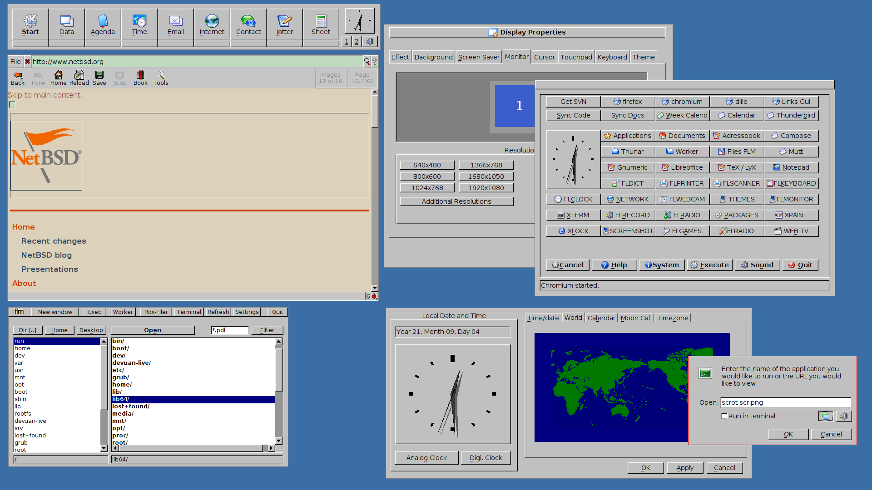Viewport: 872px width, 490px height.
Task: Click the speaker volume icon in top panel
Action: 370,41
